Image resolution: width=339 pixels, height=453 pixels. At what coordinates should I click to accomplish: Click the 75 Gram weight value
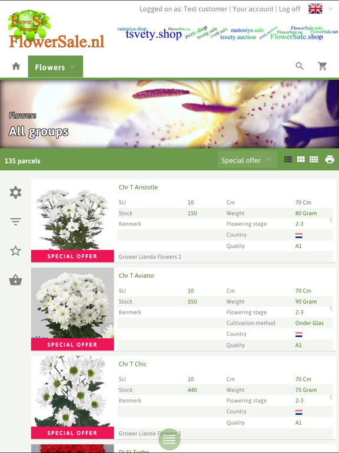point(306,390)
